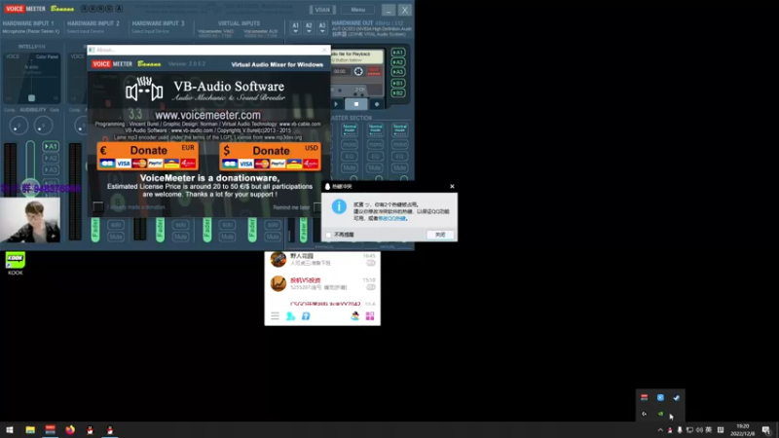779x438 pixels.
Task: Expand the A3 hardware out device selector
Action: tap(322, 27)
